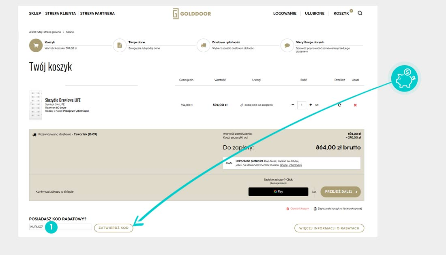Click the recalculate refresh icon
The image size is (446, 255).
click(x=339, y=105)
